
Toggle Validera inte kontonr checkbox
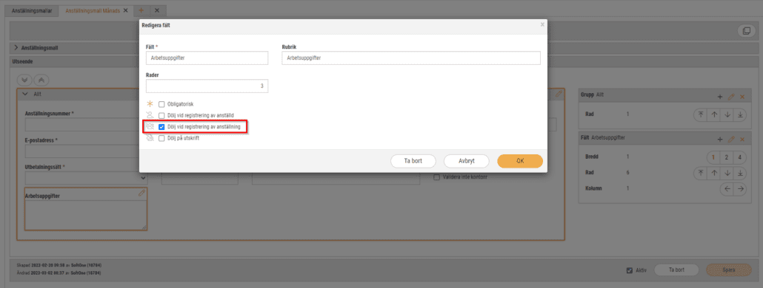coord(436,177)
